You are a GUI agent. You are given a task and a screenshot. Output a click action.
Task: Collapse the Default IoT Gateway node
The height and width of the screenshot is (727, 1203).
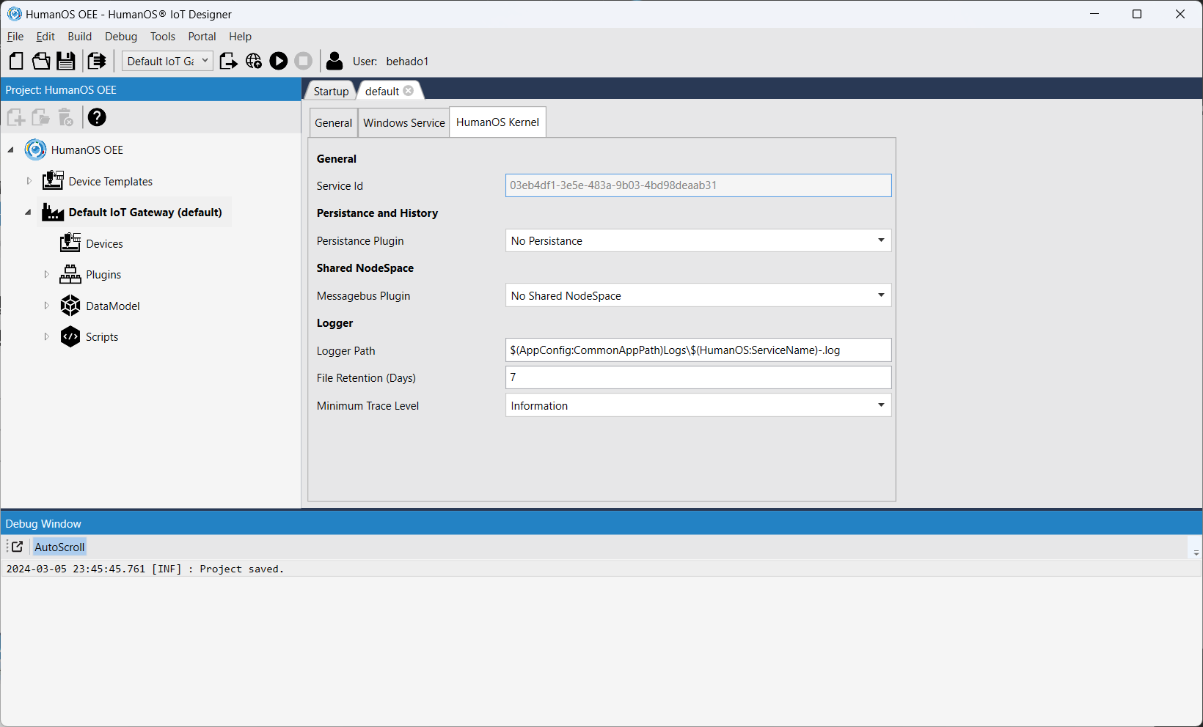point(29,212)
